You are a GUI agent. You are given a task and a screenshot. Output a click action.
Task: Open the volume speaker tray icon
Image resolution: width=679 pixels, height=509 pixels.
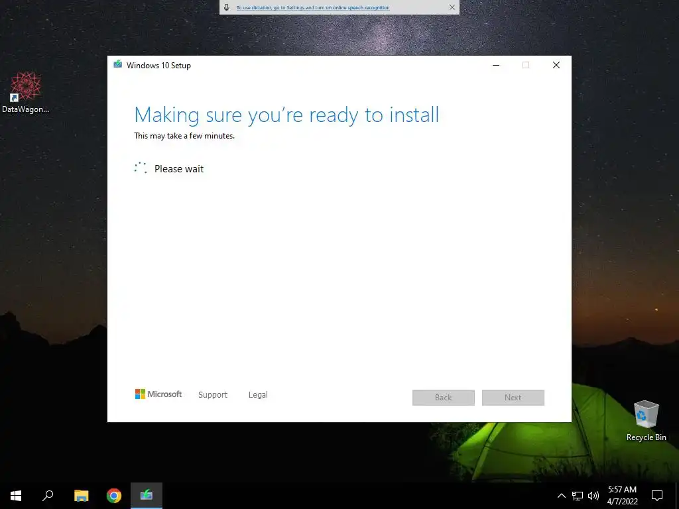point(593,496)
